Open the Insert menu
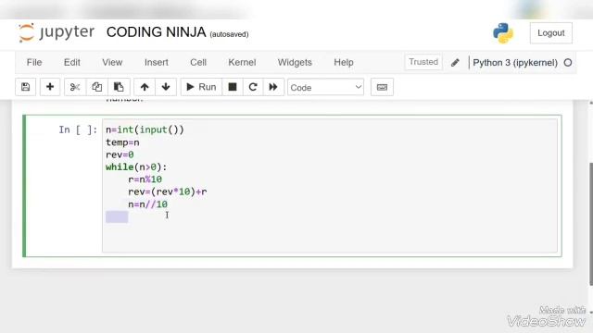 [157, 62]
